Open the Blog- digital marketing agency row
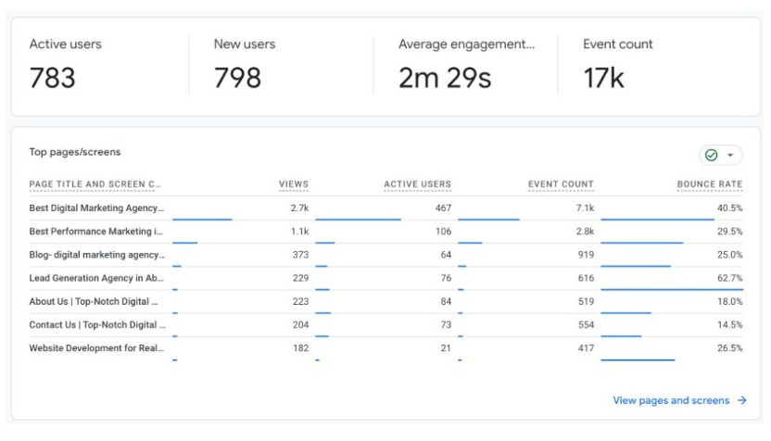Screen dimensions: 771x441 click(96, 255)
